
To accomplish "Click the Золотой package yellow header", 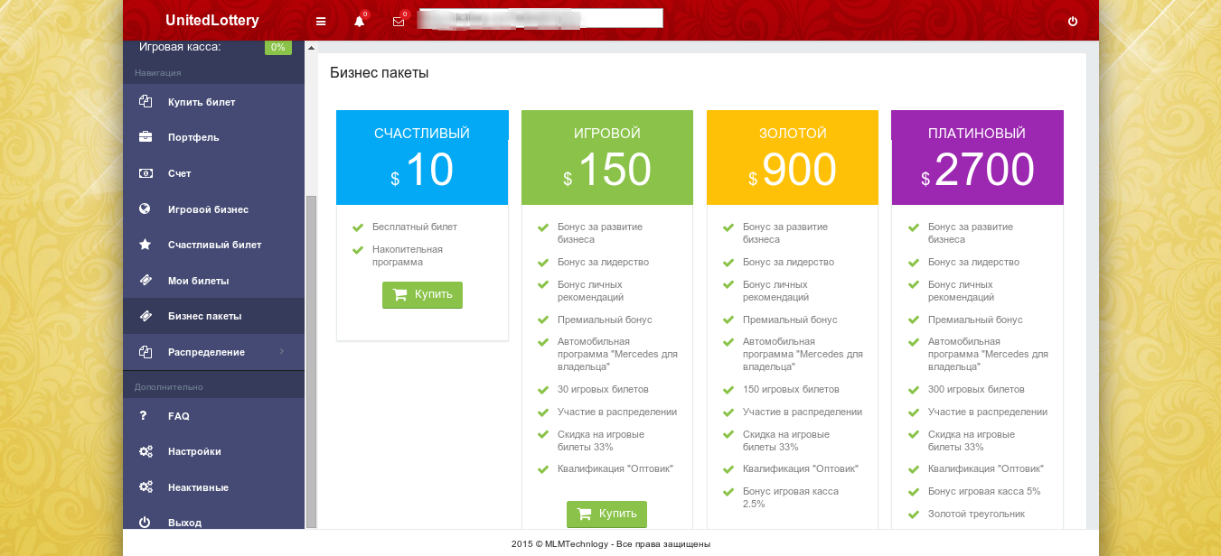I will pyautogui.click(x=793, y=158).
